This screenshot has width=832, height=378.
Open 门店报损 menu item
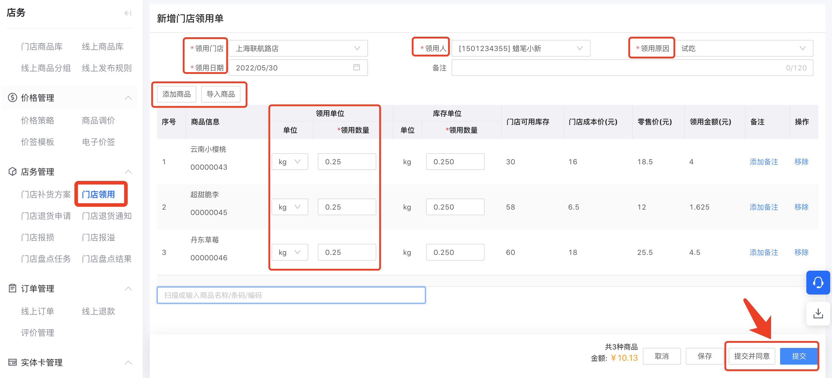pos(38,237)
